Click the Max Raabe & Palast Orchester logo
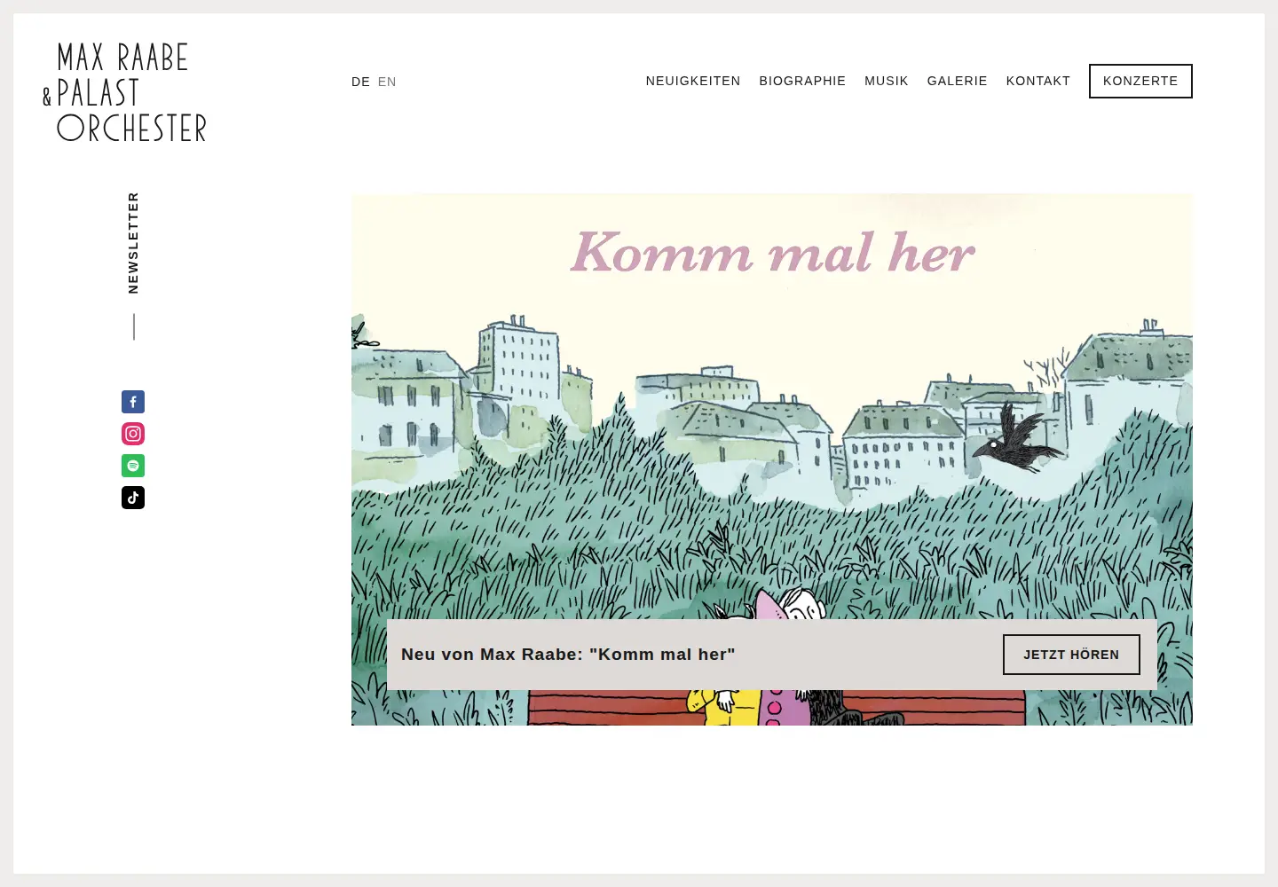 [125, 92]
